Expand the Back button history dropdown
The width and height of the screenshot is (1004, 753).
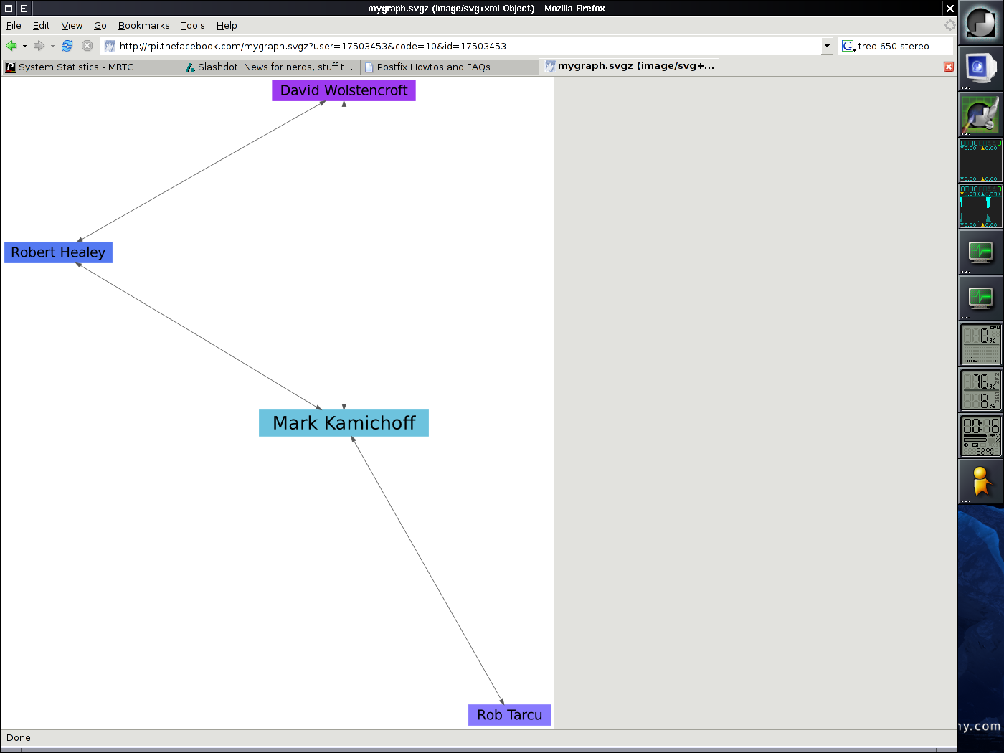[x=24, y=46]
